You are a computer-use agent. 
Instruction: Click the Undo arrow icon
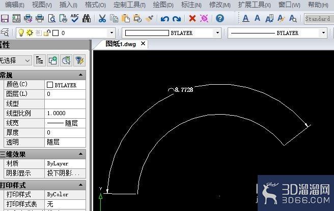pyautogui.click(x=164, y=19)
